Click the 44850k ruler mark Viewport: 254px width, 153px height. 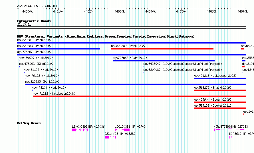181,11
